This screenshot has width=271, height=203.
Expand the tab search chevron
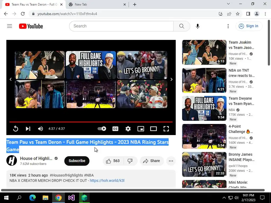click(228, 4)
